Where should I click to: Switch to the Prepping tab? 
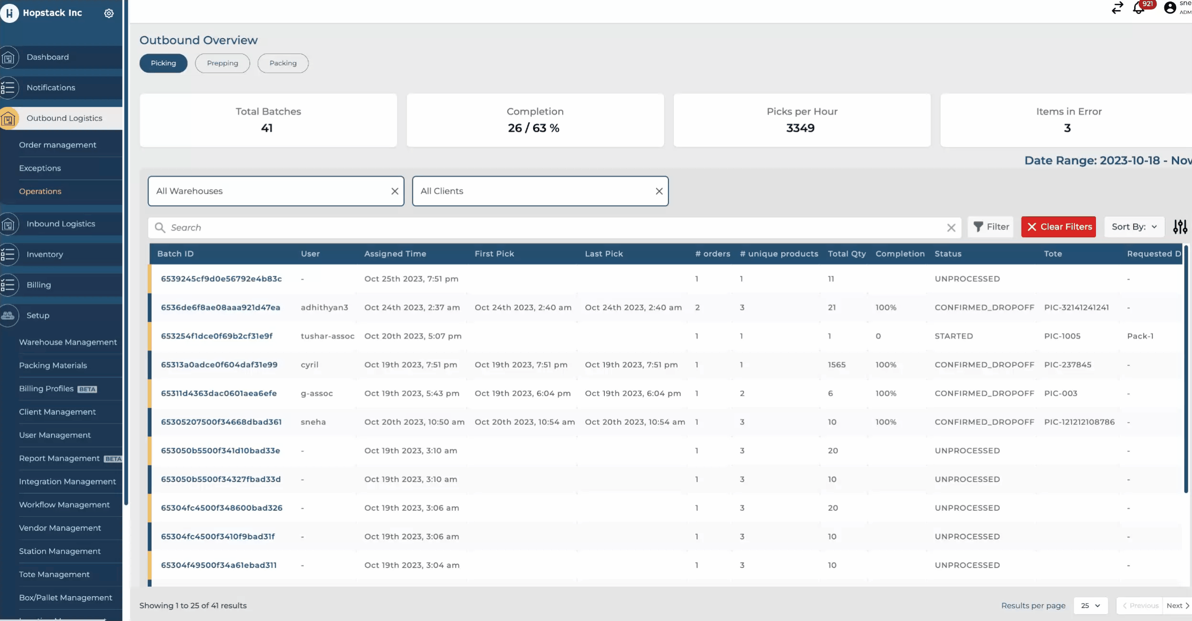point(222,63)
